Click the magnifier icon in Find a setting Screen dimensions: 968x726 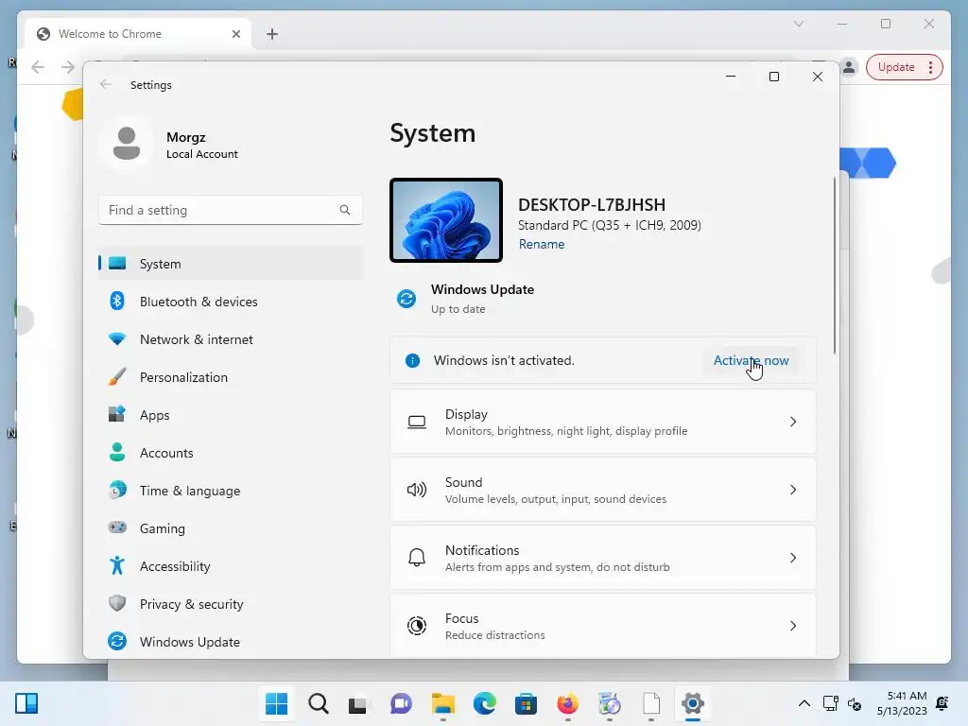(344, 210)
